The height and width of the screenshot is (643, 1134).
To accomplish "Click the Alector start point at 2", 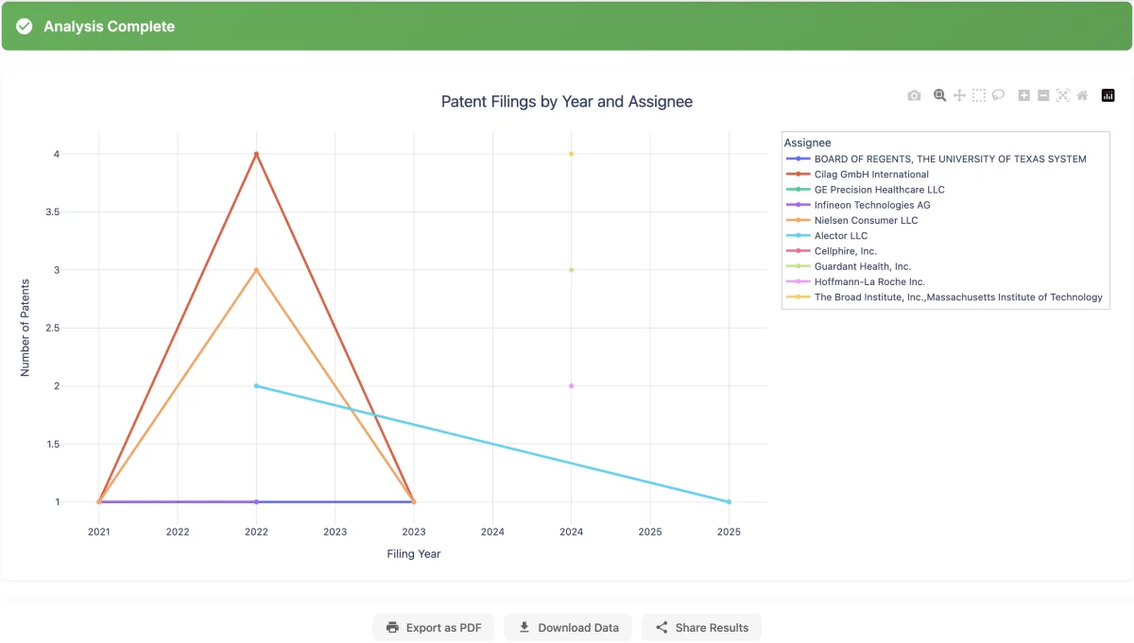I will click(x=256, y=385).
